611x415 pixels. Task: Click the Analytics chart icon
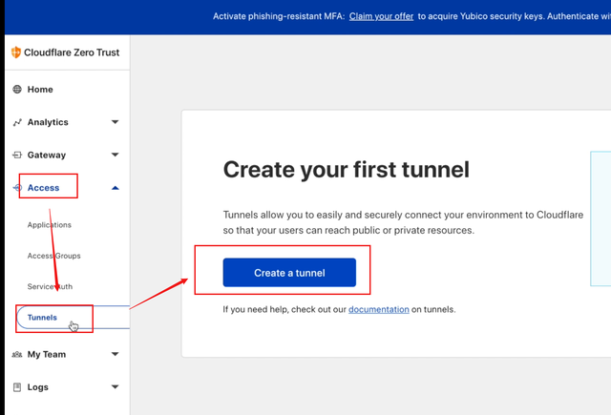(x=17, y=122)
